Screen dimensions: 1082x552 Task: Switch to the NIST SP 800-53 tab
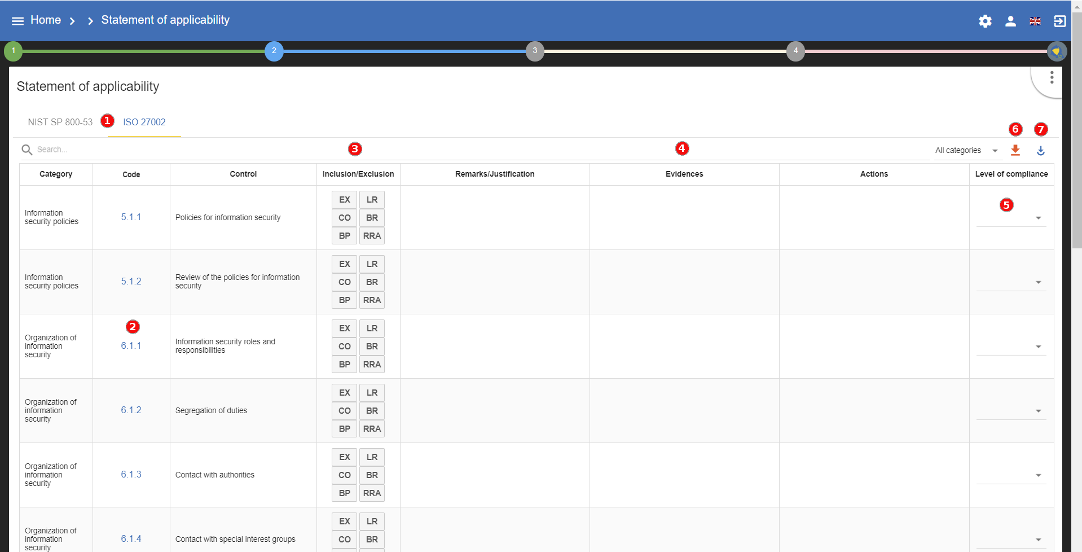[x=60, y=122]
